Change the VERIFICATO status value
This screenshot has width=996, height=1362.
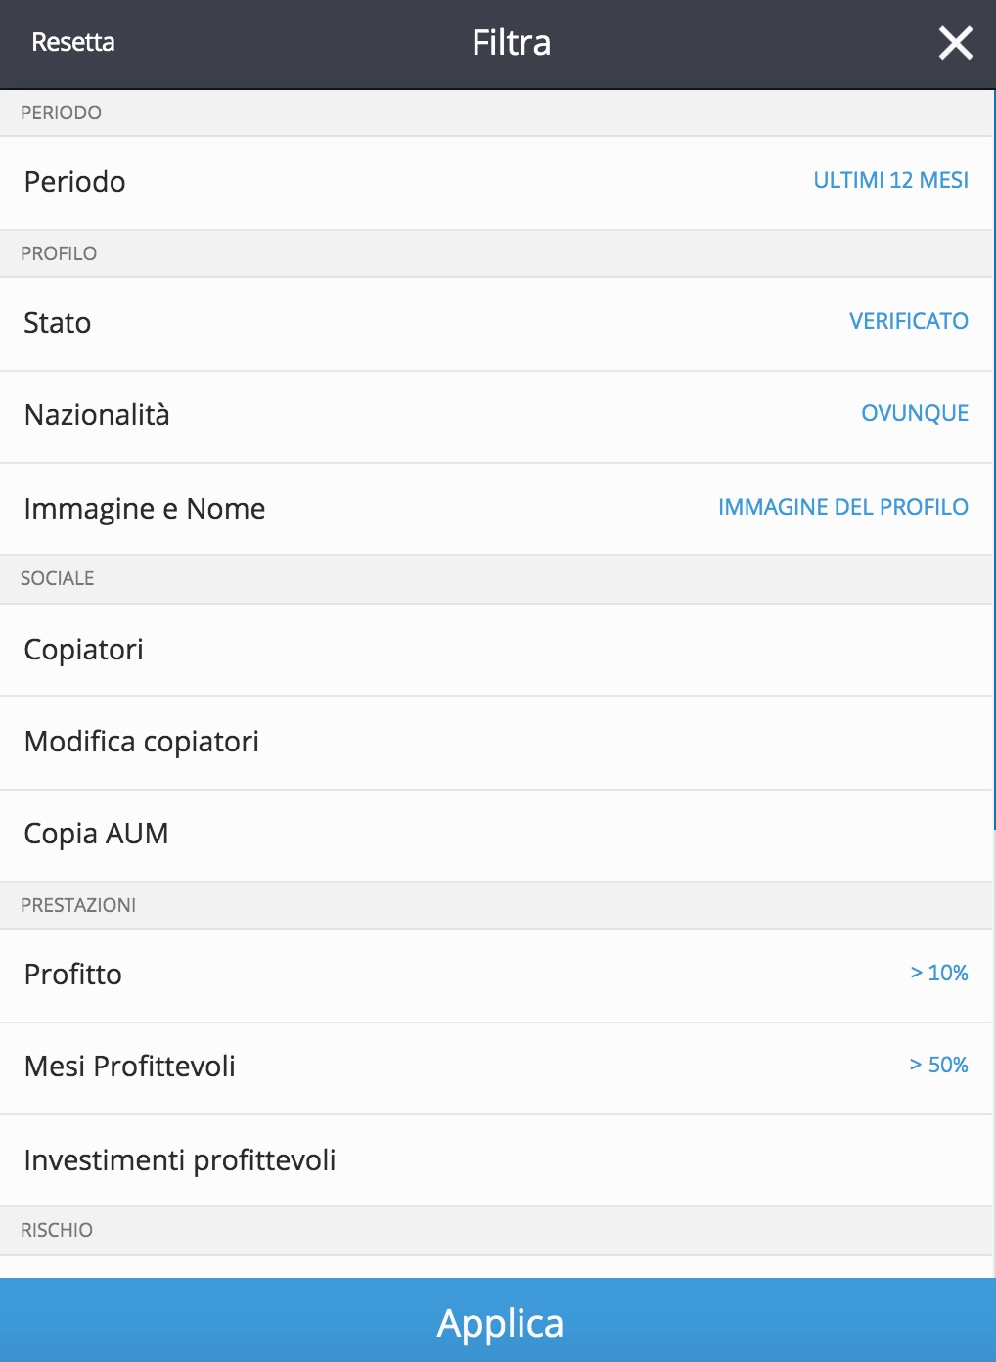tap(908, 321)
